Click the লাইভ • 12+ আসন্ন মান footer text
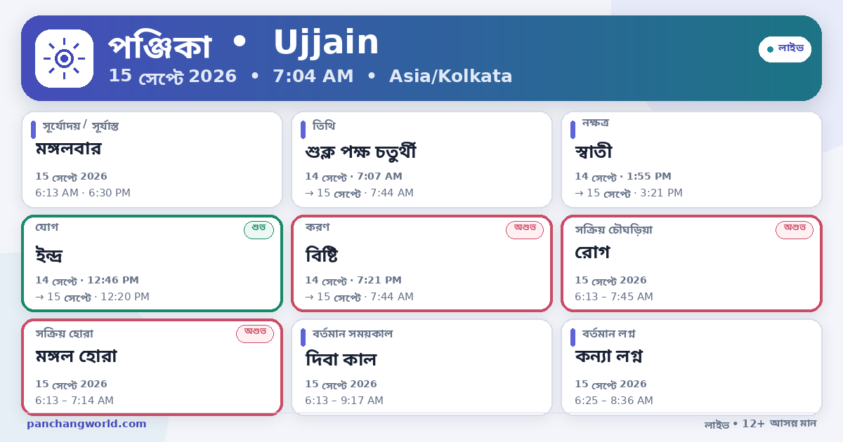 coord(760,424)
